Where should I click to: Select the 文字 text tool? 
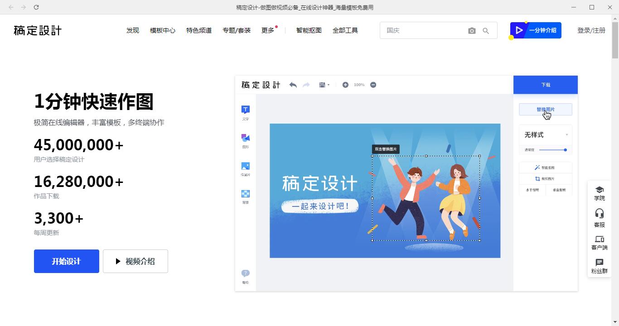click(245, 113)
